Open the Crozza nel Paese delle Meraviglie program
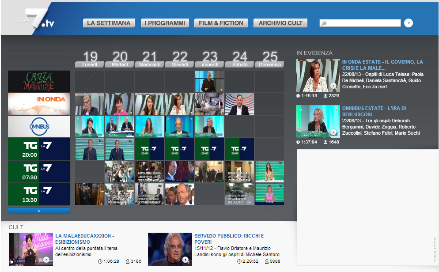The image size is (439, 272). click(39, 81)
